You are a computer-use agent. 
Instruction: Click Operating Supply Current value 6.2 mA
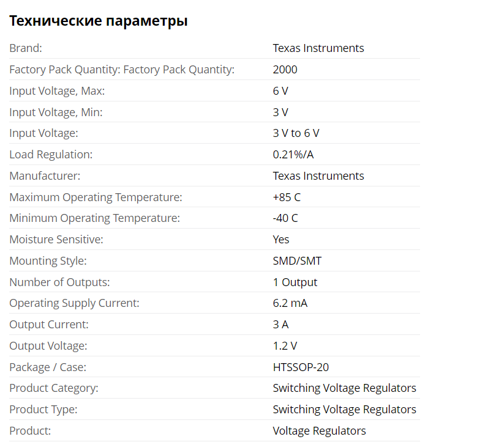point(290,303)
